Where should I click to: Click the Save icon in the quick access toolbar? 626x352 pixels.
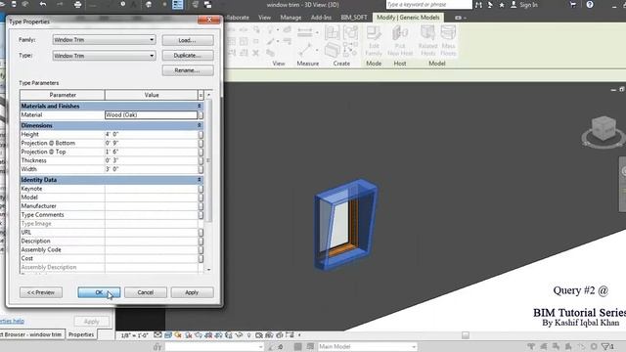[14, 4]
